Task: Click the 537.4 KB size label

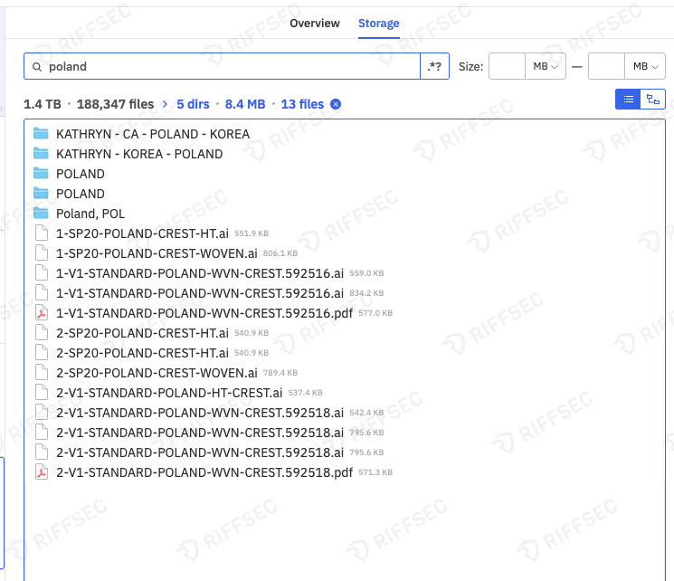Action: (x=305, y=393)
